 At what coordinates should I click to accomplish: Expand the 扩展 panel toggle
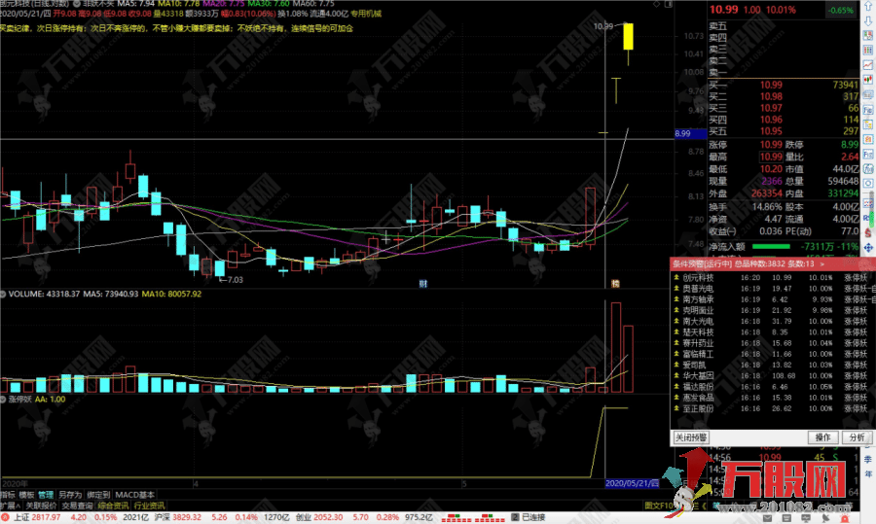10,506
